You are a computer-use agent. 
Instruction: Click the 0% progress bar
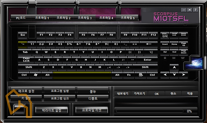pos(149,111)
